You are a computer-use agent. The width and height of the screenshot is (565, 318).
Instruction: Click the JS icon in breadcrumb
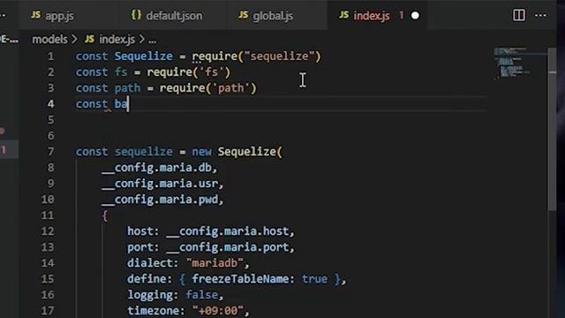[89, 39]
